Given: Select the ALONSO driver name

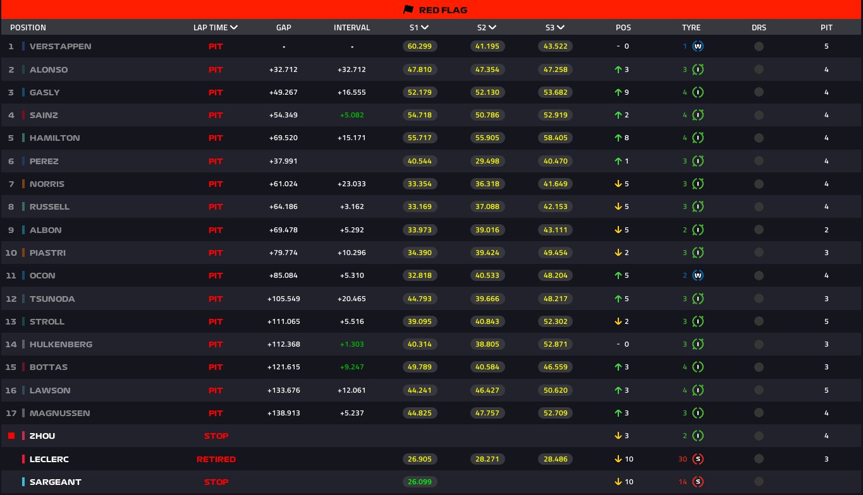Looking at the screenshot, I should click(49, 69).
